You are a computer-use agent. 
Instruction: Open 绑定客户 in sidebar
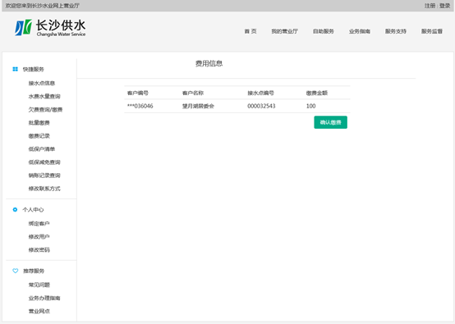pos(39,224)
